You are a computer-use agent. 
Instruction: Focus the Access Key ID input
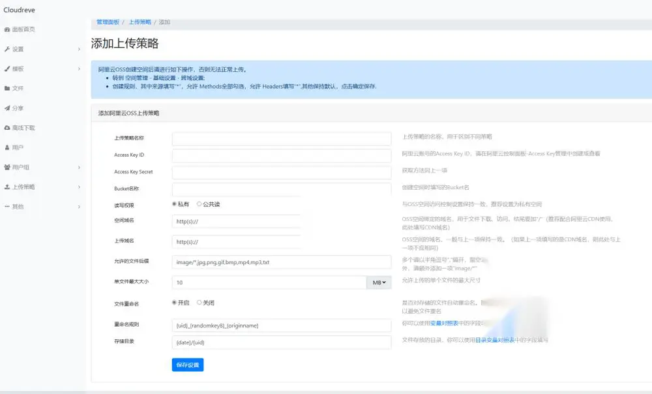(282, 156)
